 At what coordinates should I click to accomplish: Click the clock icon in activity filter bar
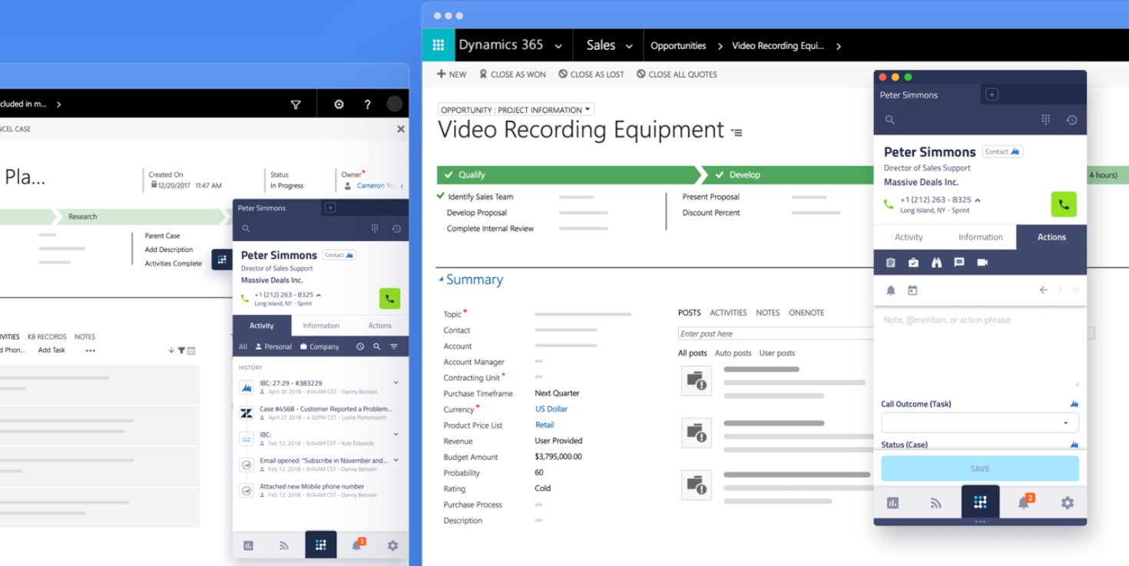360,347
